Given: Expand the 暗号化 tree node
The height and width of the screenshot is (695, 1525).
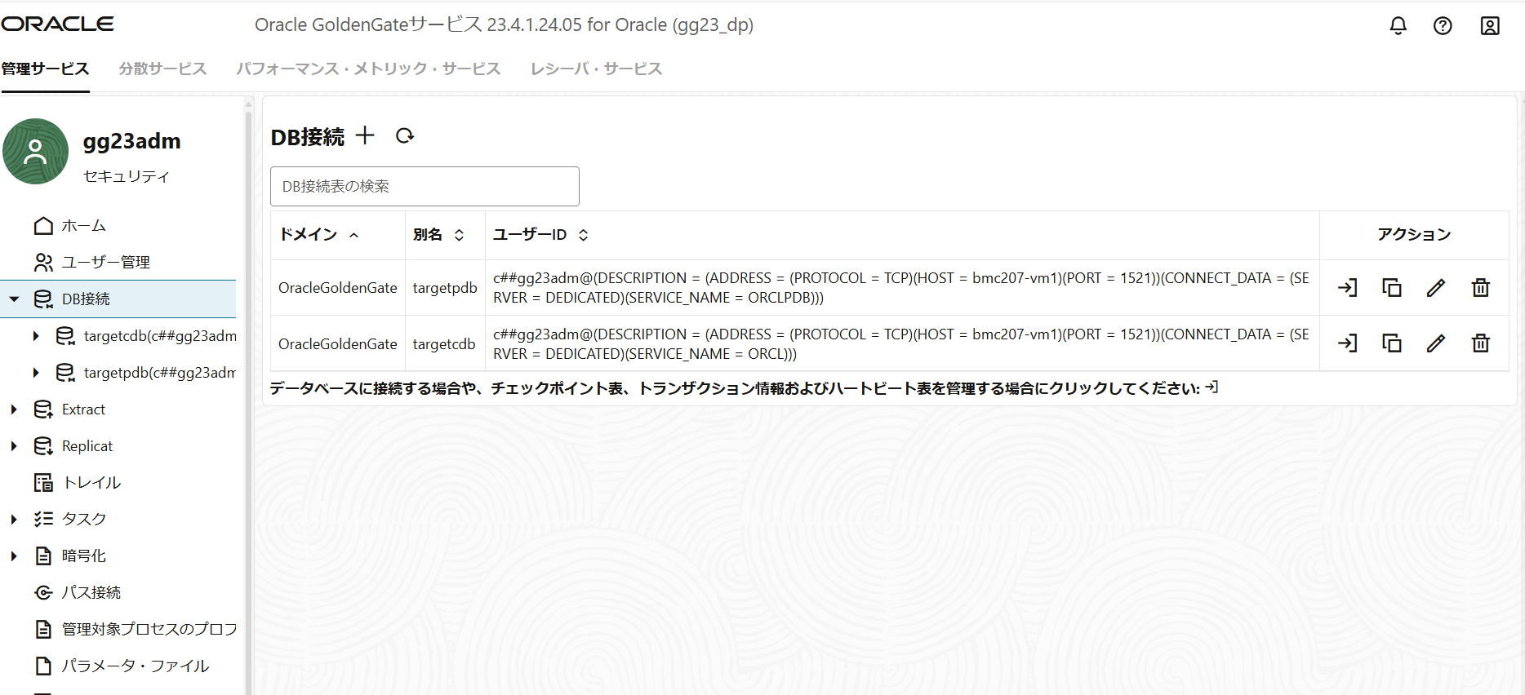Looking at the screenshot, I should (x=14, y=556).
